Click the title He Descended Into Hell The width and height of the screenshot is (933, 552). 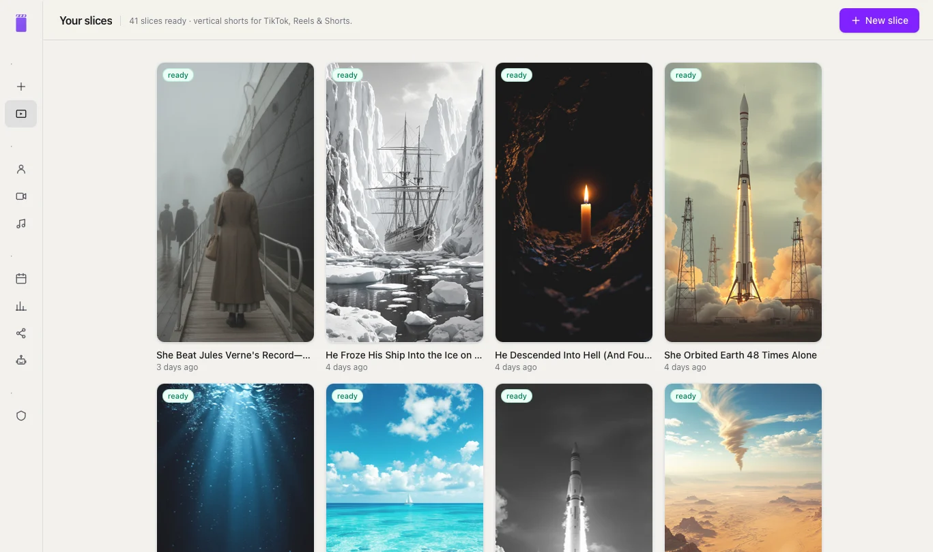pos(573,355)
